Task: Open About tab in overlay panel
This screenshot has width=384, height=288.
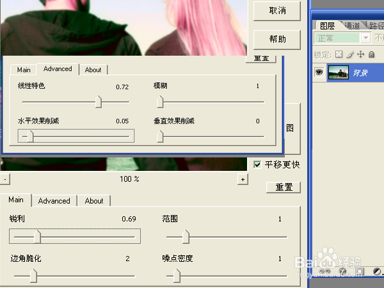Action: [93, 70]
